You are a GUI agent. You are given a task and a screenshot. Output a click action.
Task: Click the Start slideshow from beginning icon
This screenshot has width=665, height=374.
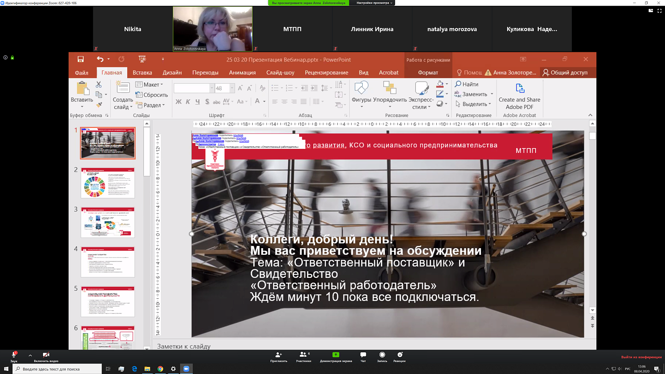pyautogui.click(x=142, y=59)
